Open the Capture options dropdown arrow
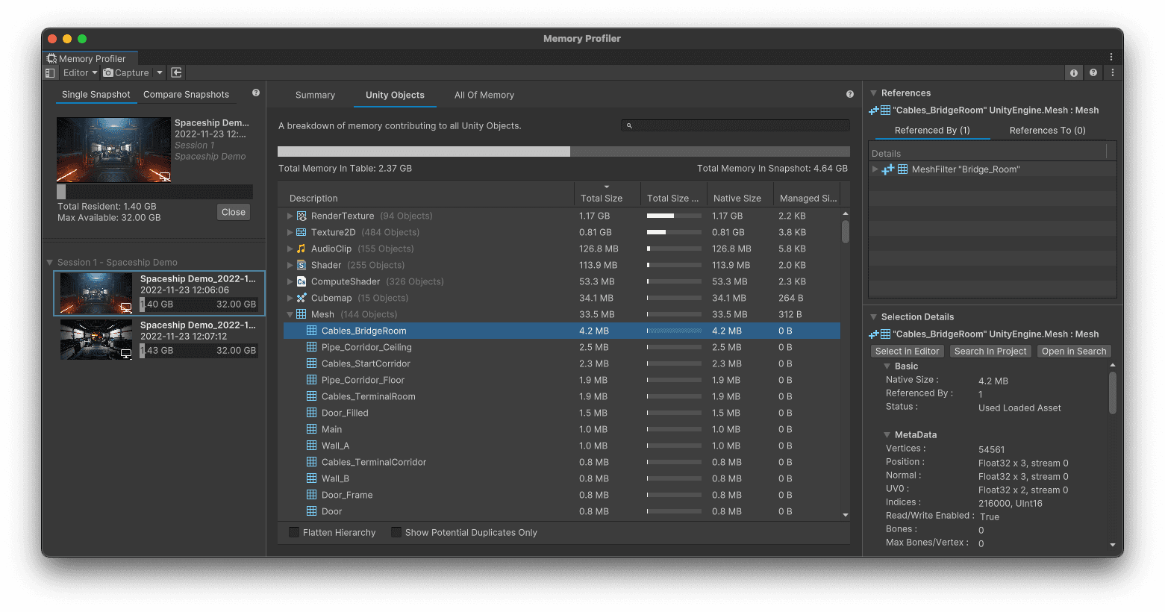Image resolution: width=1165 pixels, height=612 pixels. pyautogui.click(x=160, y=72)
